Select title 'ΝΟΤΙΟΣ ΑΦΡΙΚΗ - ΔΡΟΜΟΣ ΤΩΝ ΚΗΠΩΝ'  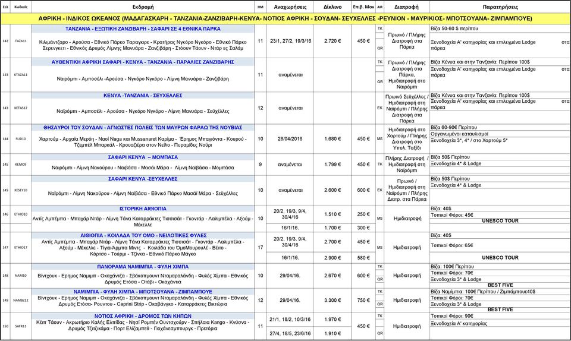143,316
